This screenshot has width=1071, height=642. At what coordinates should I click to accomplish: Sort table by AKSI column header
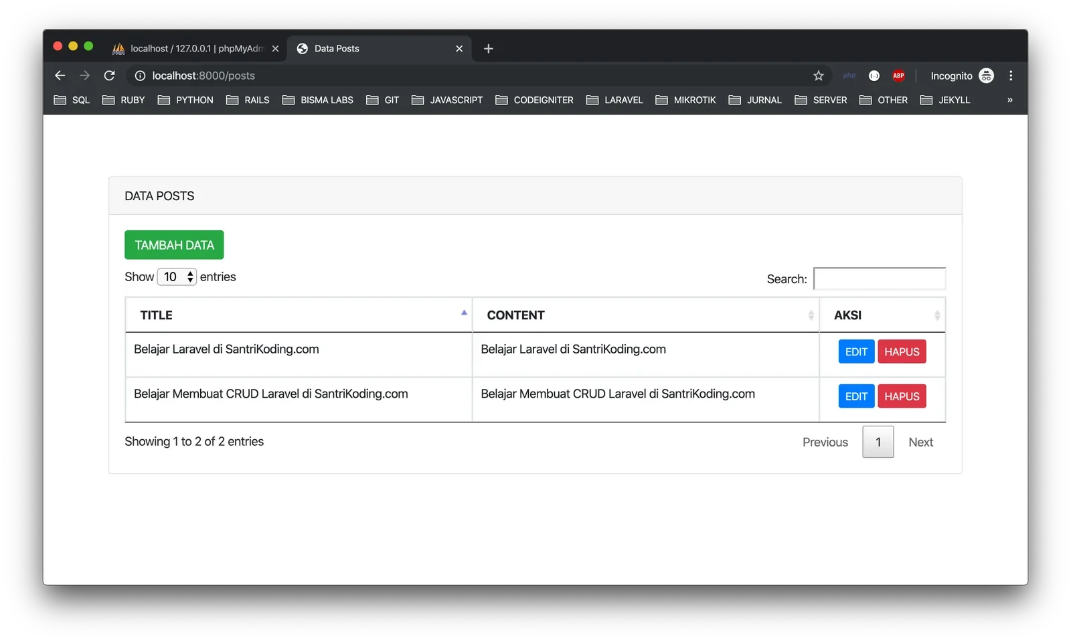pos(883,315)
